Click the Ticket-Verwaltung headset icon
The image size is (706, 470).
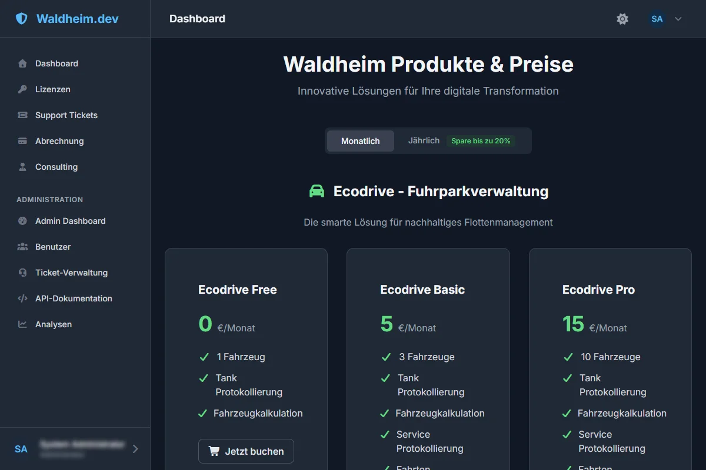tap(22, 273)
